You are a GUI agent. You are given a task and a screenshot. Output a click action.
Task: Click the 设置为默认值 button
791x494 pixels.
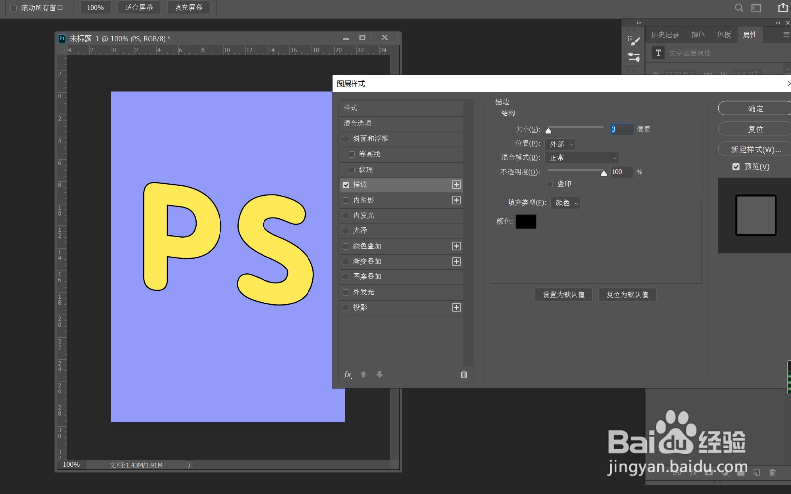564,295
